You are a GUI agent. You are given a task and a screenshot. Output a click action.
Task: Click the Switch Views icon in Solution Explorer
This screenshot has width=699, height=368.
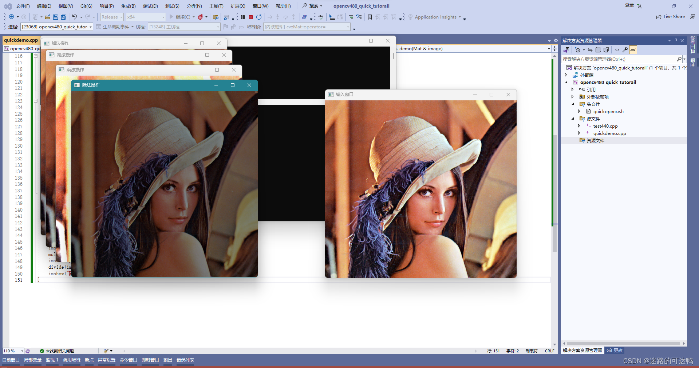click(x=566, y=50)
